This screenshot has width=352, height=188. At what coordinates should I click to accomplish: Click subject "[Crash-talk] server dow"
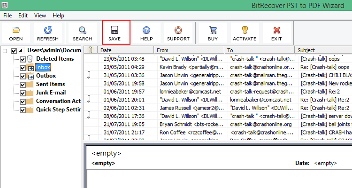click(x=325, y=116)
